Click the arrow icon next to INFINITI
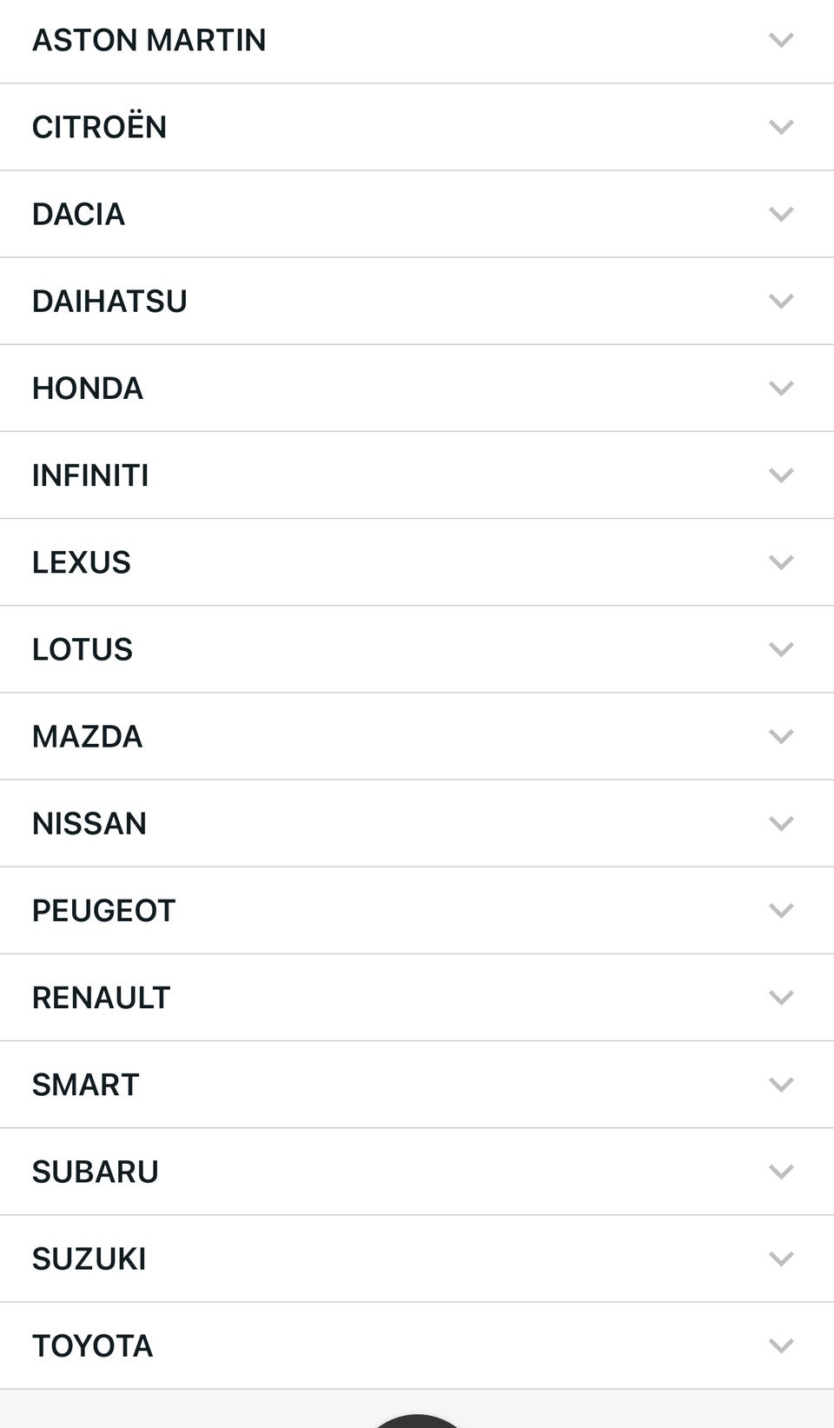Viewport: 834px width, 1428px height. click(x=781, y=475)
